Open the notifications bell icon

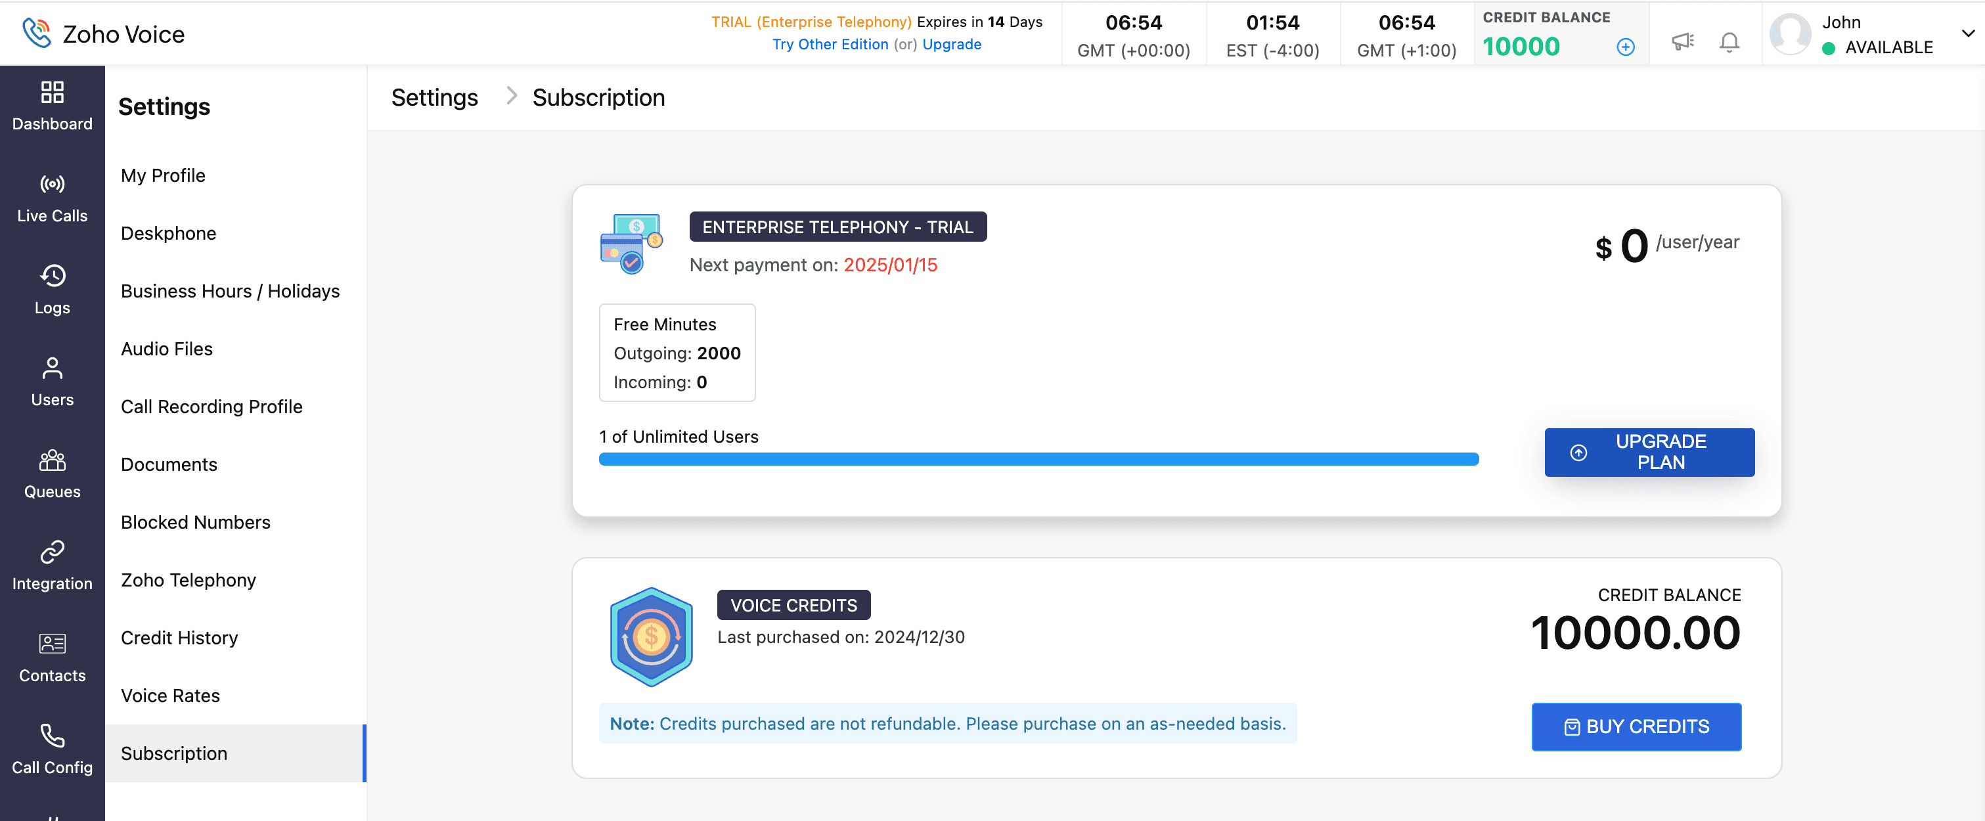1729,41
